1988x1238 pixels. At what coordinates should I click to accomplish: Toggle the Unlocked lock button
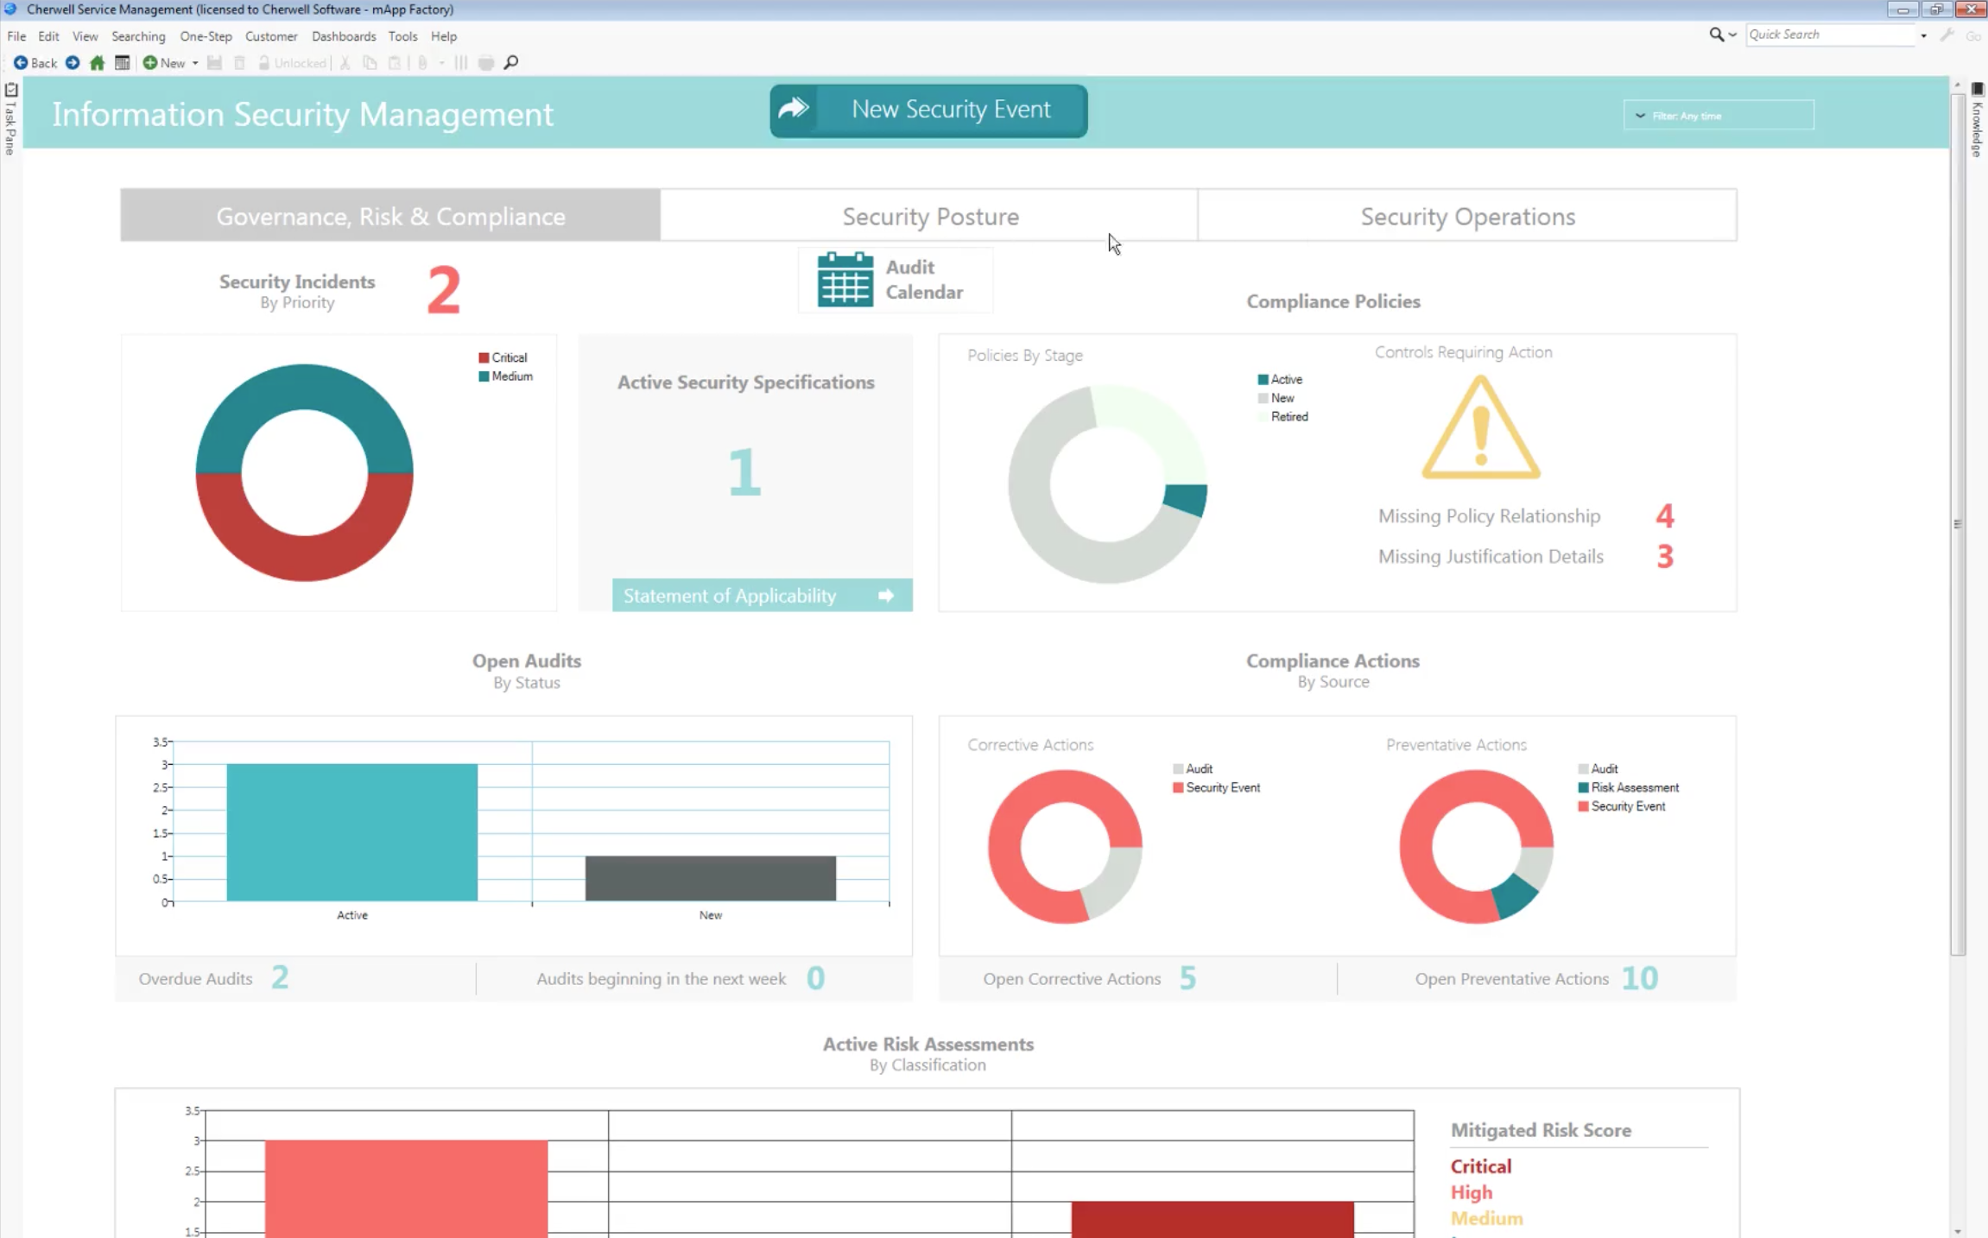click(292, 63)
